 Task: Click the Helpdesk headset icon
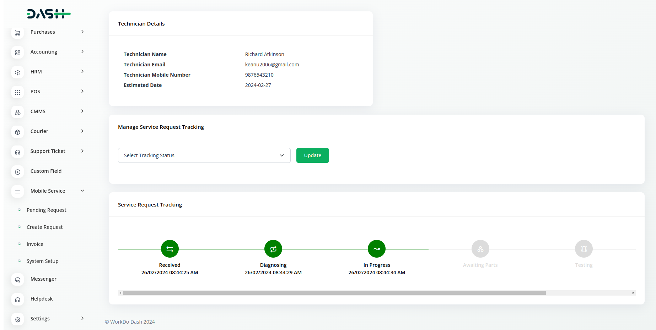tap(17, 299)
